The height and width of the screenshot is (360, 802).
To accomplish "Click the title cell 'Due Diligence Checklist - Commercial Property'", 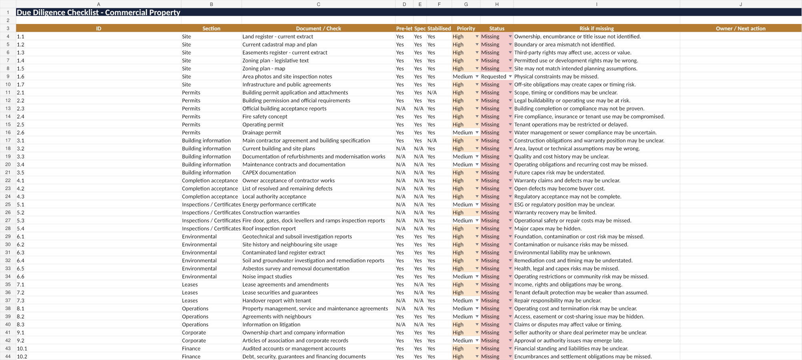I will click(98, 12).
